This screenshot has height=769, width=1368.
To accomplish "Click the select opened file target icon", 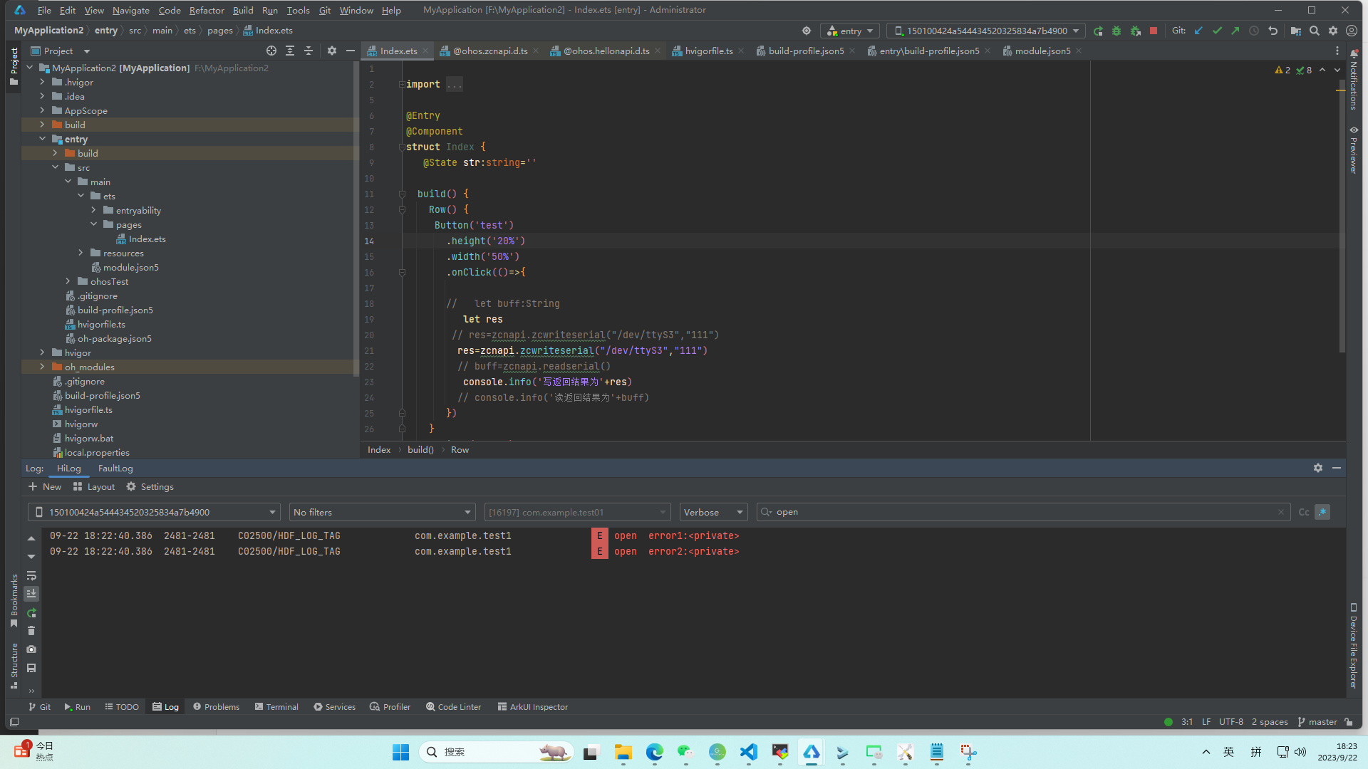I will 271,51.
